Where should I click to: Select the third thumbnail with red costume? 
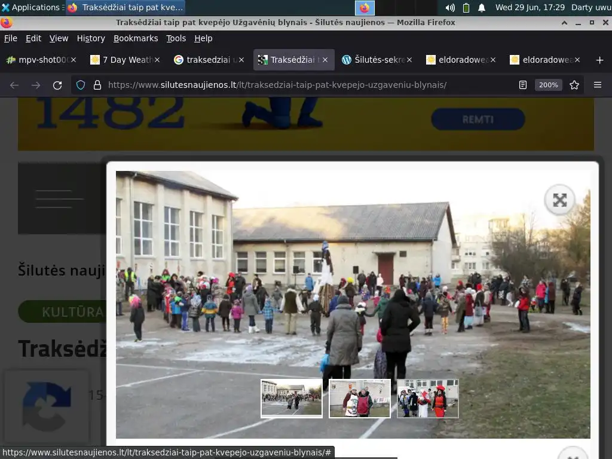coord(428,399)
